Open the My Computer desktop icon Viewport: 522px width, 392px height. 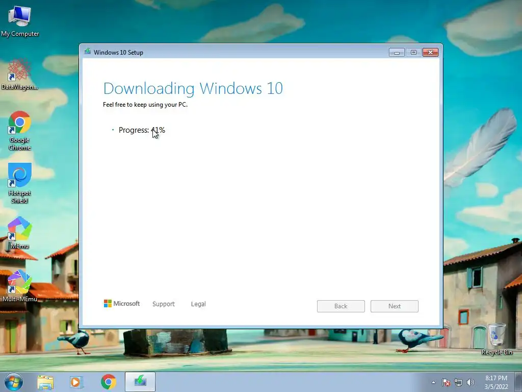point(20,21)
